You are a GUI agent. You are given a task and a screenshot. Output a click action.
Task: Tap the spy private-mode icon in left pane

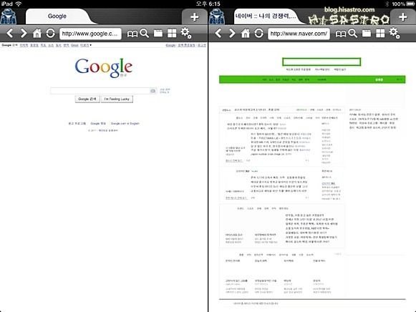click(x=9, y=16)
